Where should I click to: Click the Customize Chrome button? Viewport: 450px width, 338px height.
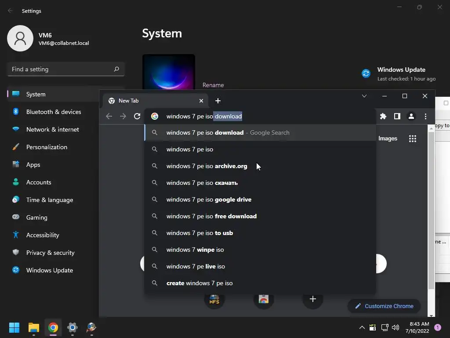[384, 306]
